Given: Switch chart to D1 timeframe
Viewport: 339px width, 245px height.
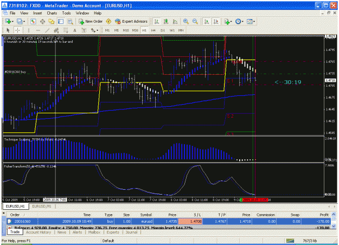Looking at the screenshot, I should (x=163, y=30).
